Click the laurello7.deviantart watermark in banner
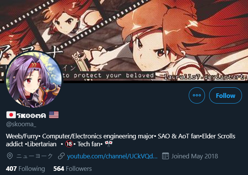The image size is (248, 175). click(x=205, y=77)
